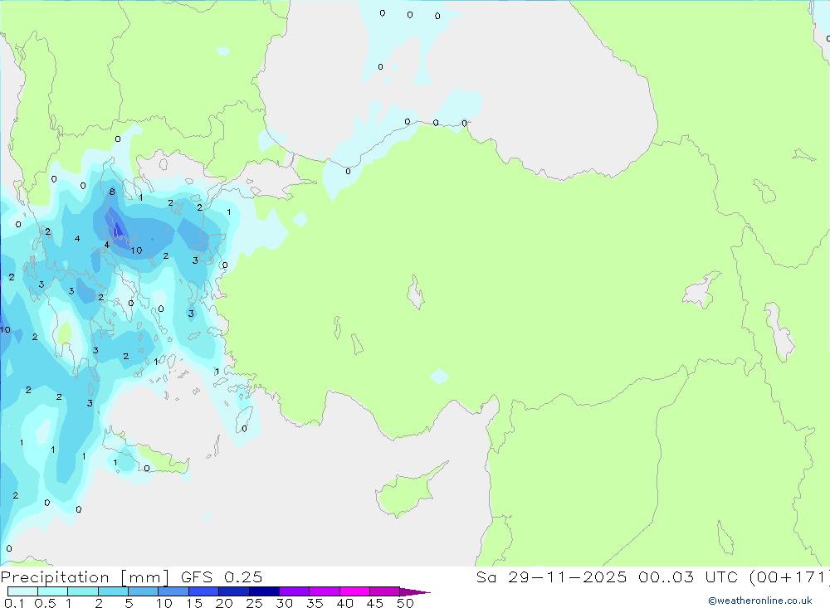
Task: Click the 0.5–1 mm legend color box
Action: click(53, 591)
